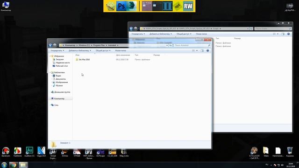Click the blue Roman numeral II icon

[168, 6]
